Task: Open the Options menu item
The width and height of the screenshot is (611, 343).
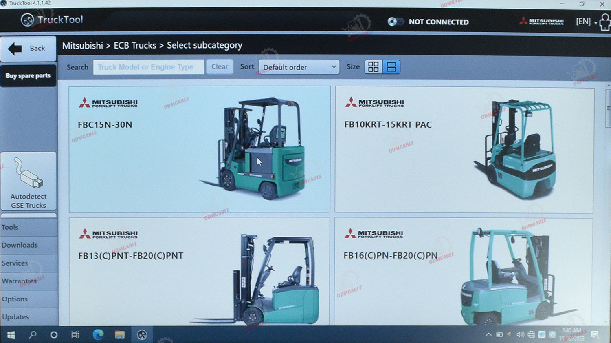Action: [x=29, y=299]
